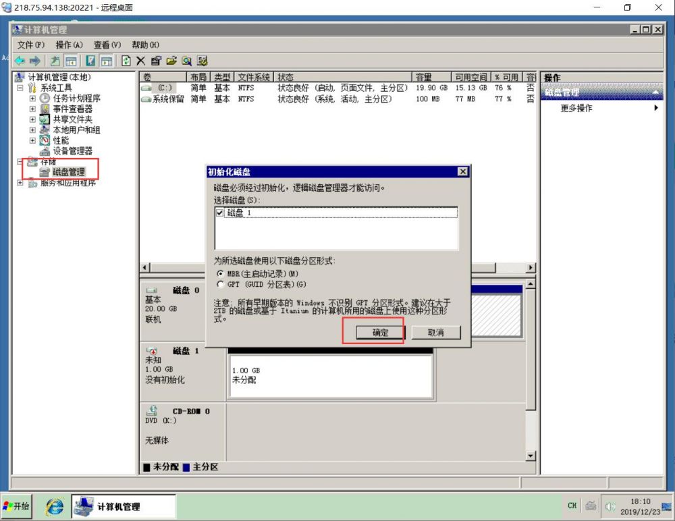Click the volume speaker tray icon
The image size is (675, 521).
[x=610, y=506]
